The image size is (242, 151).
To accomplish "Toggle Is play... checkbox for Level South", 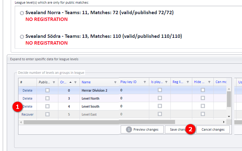I will [160, 106].
